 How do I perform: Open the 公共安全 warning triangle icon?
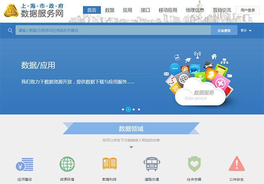pos(237,164)
